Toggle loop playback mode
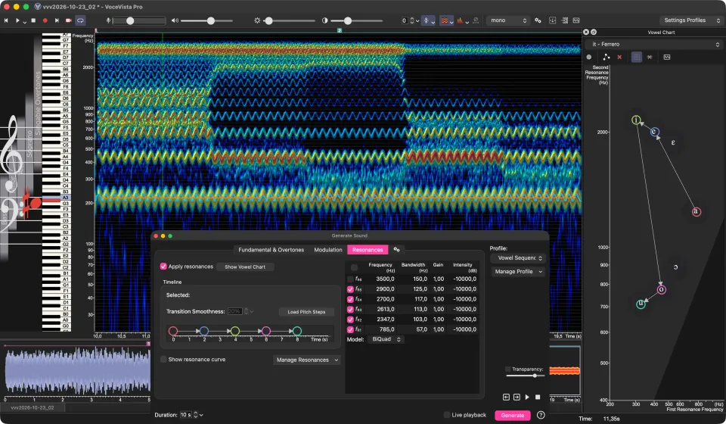Screen dimensions: 726x424 (x=81, y=20)
